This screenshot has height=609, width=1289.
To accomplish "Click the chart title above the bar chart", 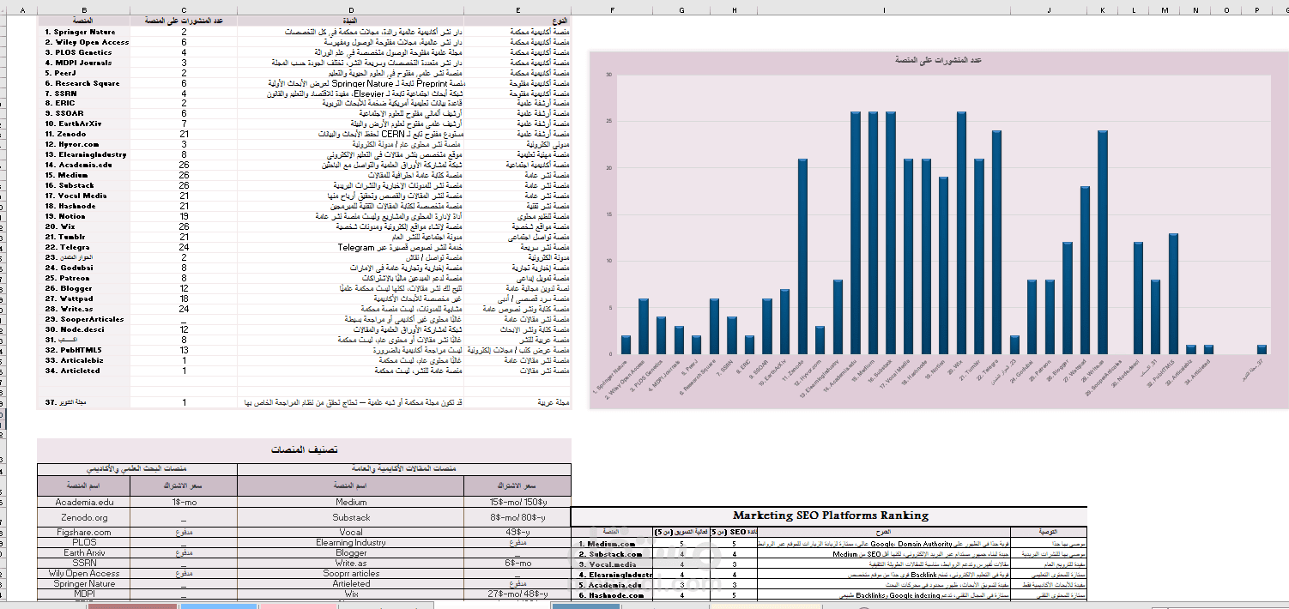I will 937,60.
